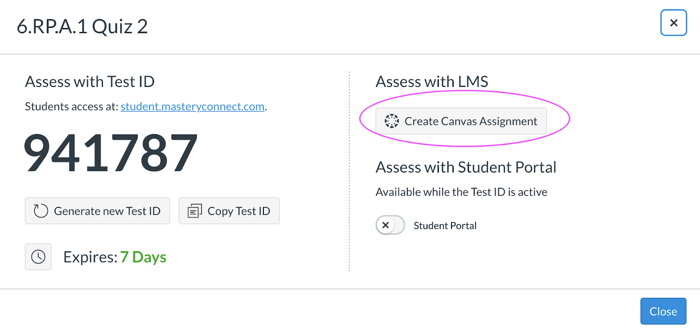The image size is (700, 331).
Task: Click the Student Portal toggle label
Action: [445, 226]
